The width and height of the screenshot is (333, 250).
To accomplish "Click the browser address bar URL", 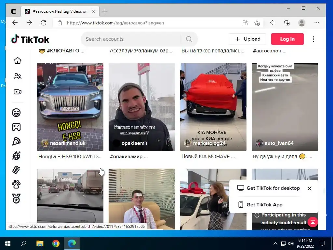I will point(115,23).
